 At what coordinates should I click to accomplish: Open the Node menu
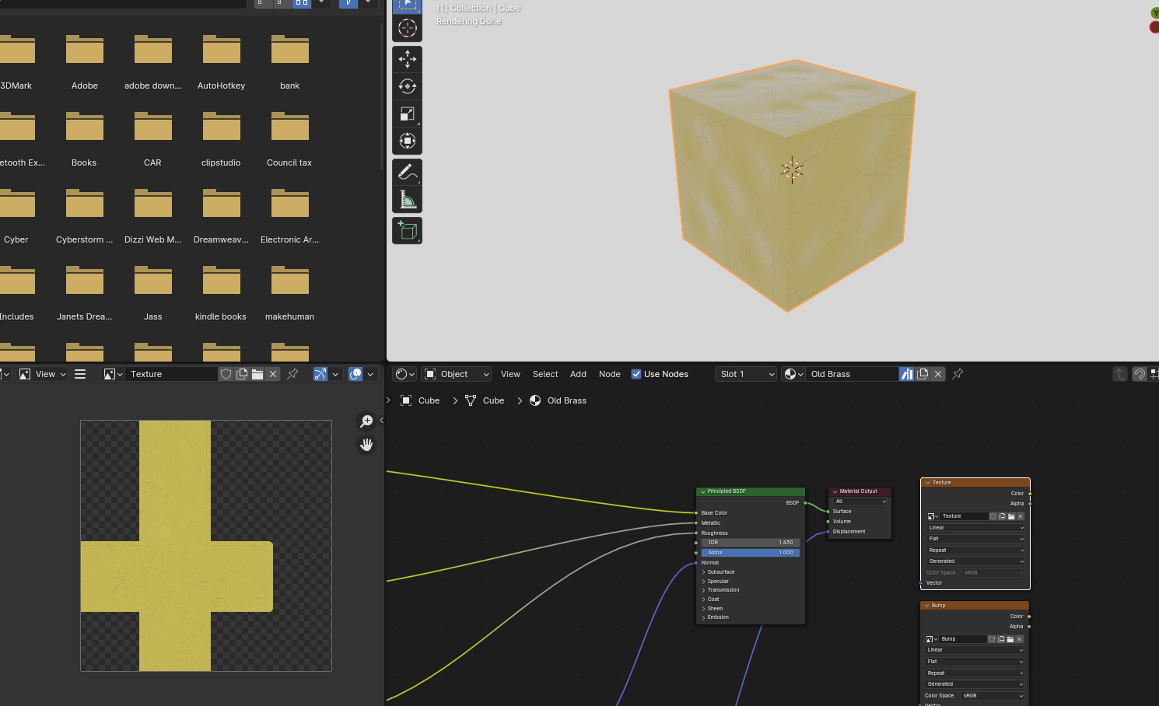point(610,374)
